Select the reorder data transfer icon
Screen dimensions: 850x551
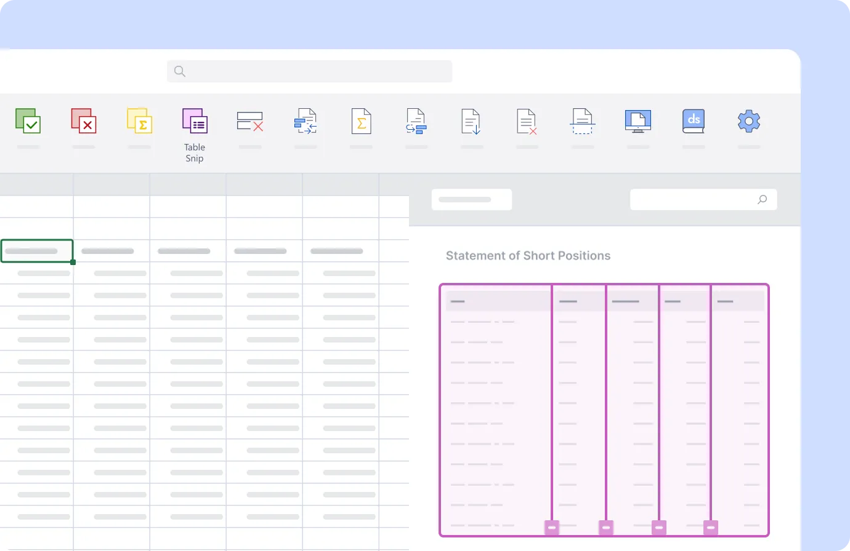416,121
